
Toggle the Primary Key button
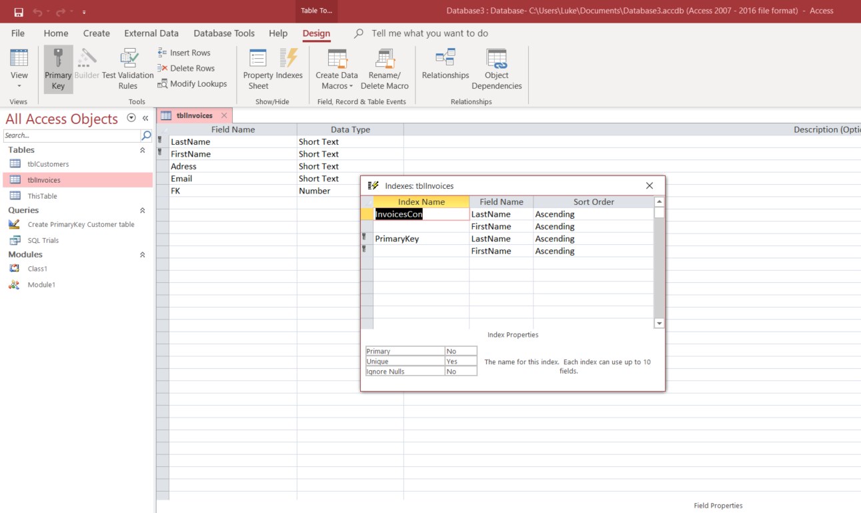pos(58,70)
